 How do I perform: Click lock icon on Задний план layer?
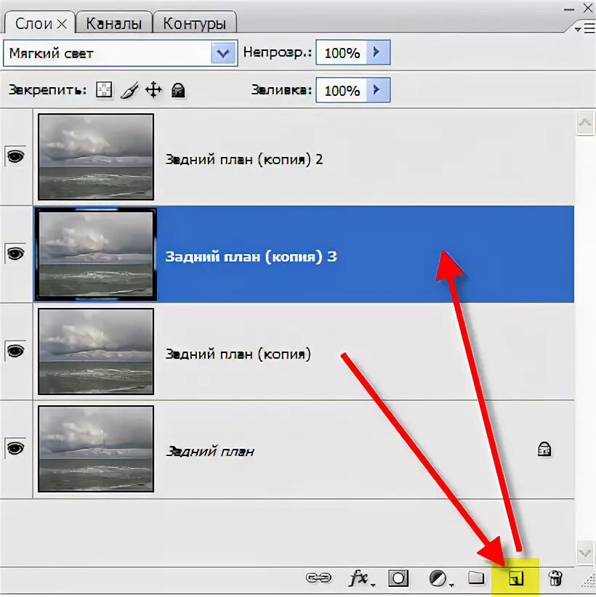click(544, 449)
